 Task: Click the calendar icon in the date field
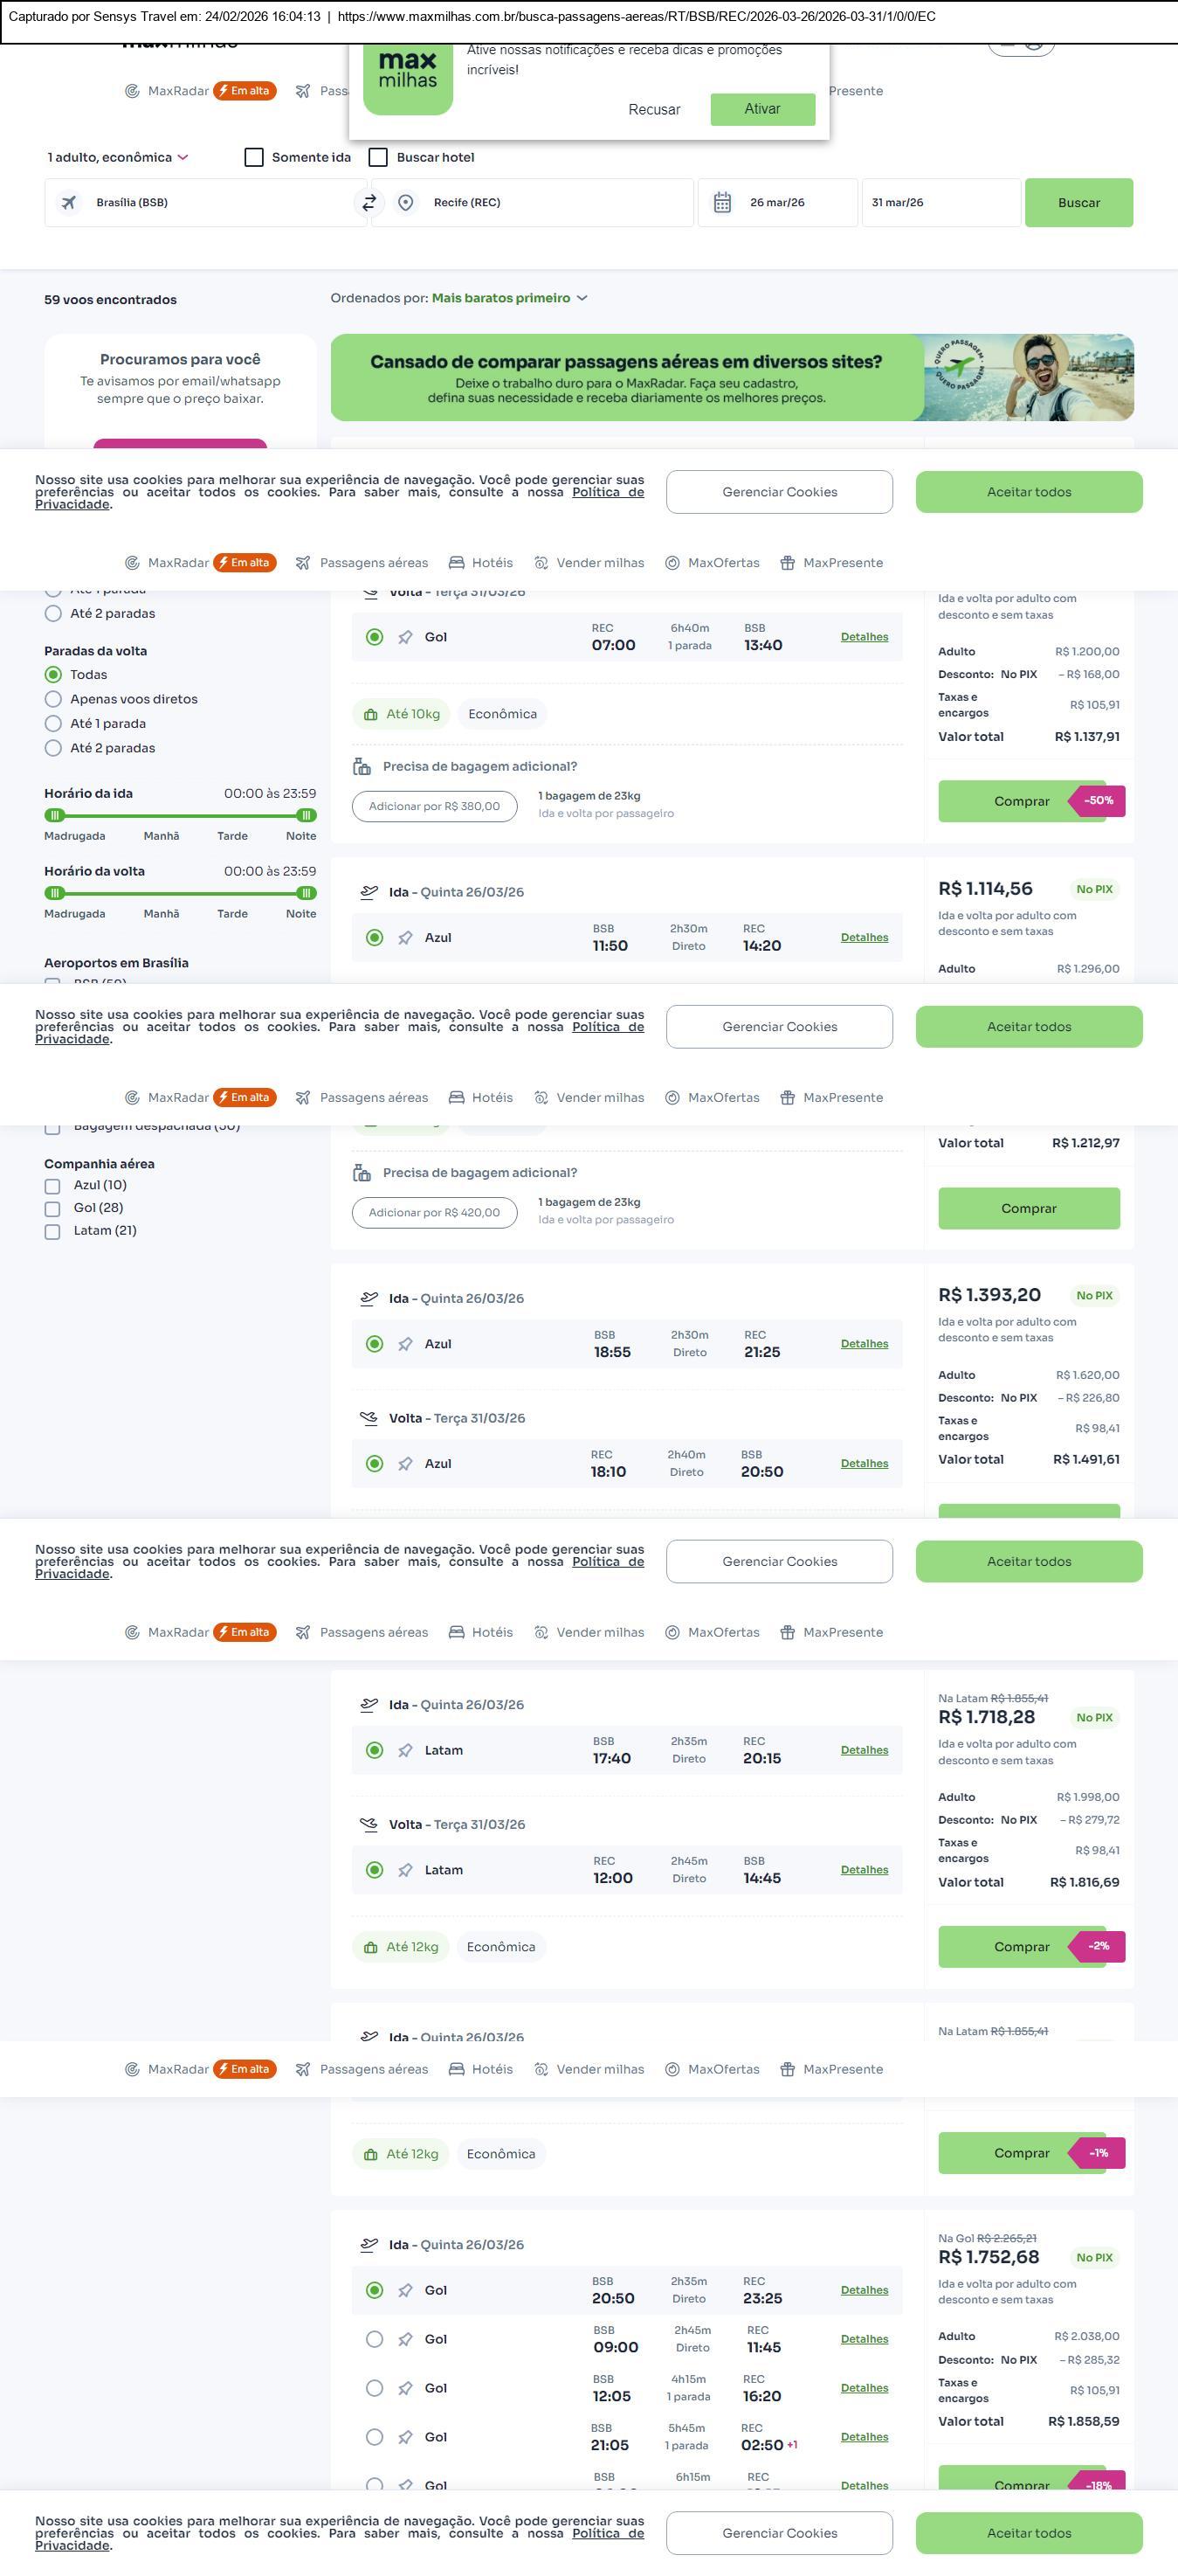coord(722,203)
